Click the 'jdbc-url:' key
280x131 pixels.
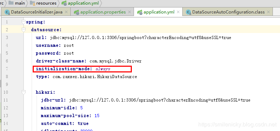tap(54, 100)
